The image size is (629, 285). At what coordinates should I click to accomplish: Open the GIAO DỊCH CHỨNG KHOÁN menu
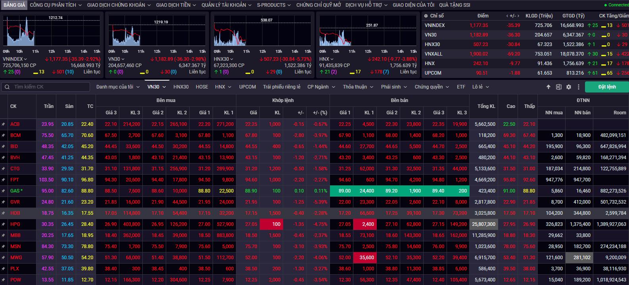[119, 5]
